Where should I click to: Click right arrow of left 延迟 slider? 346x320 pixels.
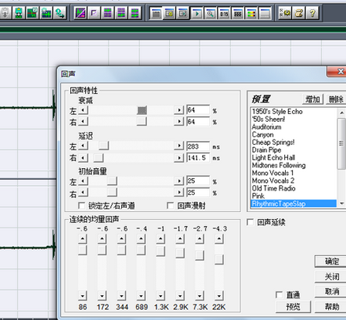pyautogui.click(x=178, y=146)
